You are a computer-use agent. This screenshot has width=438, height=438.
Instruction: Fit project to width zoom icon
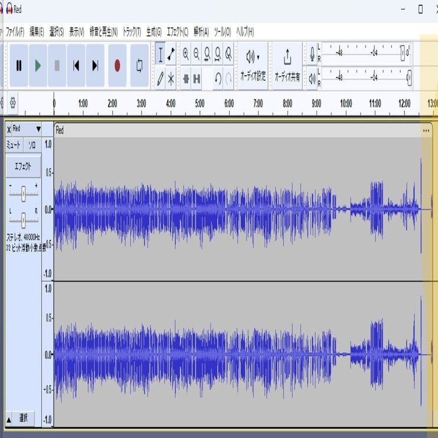click(218, 54)
